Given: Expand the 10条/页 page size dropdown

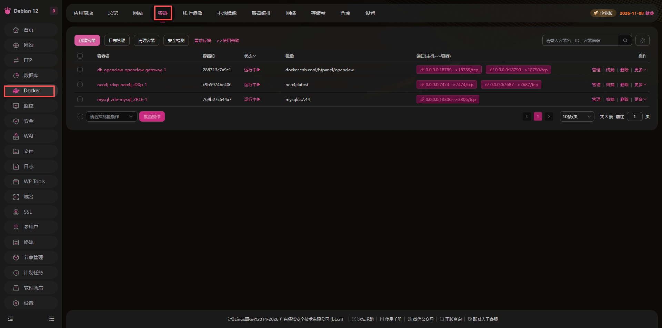Looking at the screenshot, I should point(576,116).
